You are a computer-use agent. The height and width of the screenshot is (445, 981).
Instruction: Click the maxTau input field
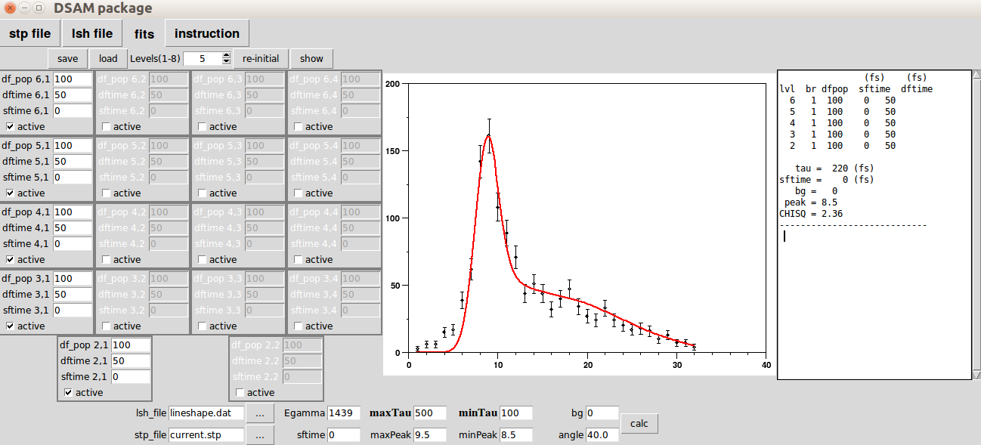[429, 413]
